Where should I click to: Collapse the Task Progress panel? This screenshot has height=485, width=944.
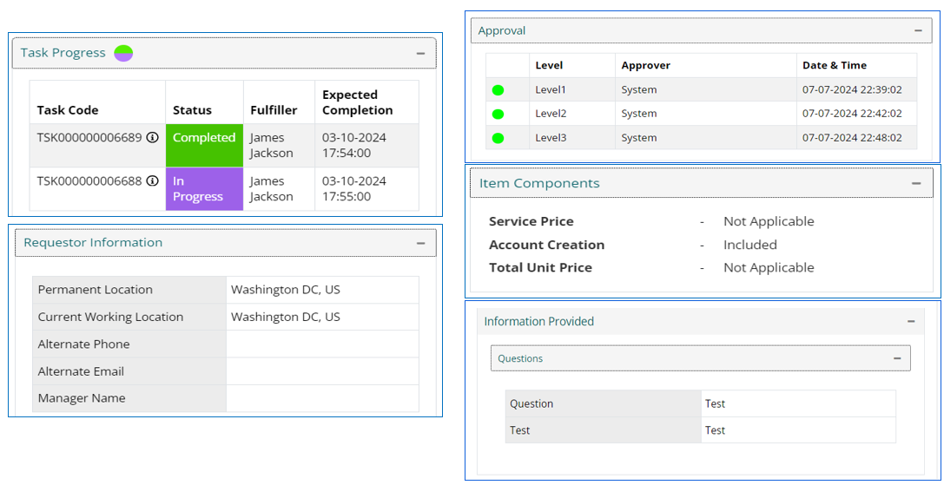[420, 53]
